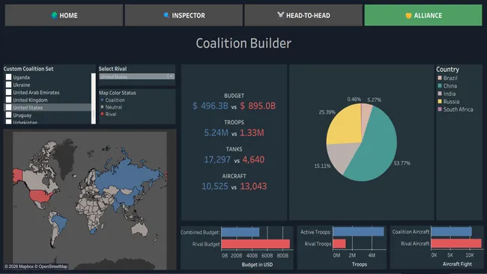
Task: Click the Coalition blue legend swatch
Action: [102, 100]
